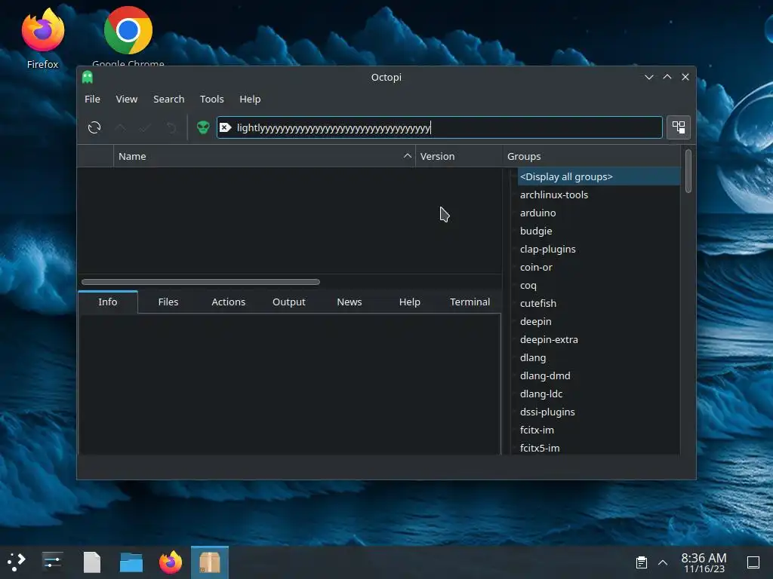Select the dlang-dmd group
The width and height of the screenshot is (773, 579).
(x=599, y=375)
